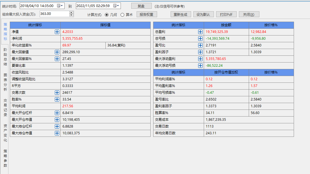Open the start date calendar dropdown

60,6
